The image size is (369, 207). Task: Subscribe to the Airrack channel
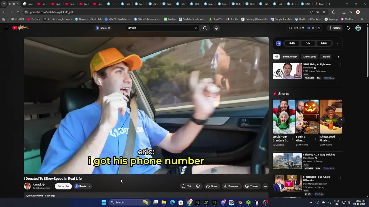pyautogui.click(x=63, y=186)
